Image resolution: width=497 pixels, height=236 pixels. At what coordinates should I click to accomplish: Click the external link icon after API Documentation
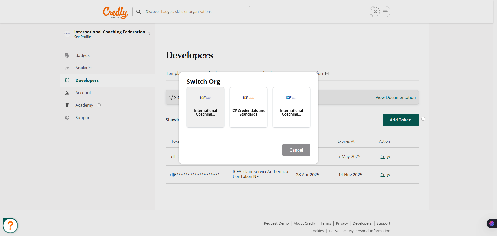327,73
